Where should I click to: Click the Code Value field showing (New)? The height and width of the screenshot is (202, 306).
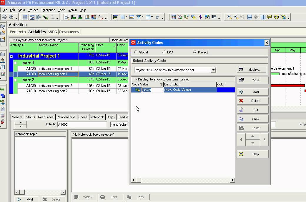click(x=152, y=90)
